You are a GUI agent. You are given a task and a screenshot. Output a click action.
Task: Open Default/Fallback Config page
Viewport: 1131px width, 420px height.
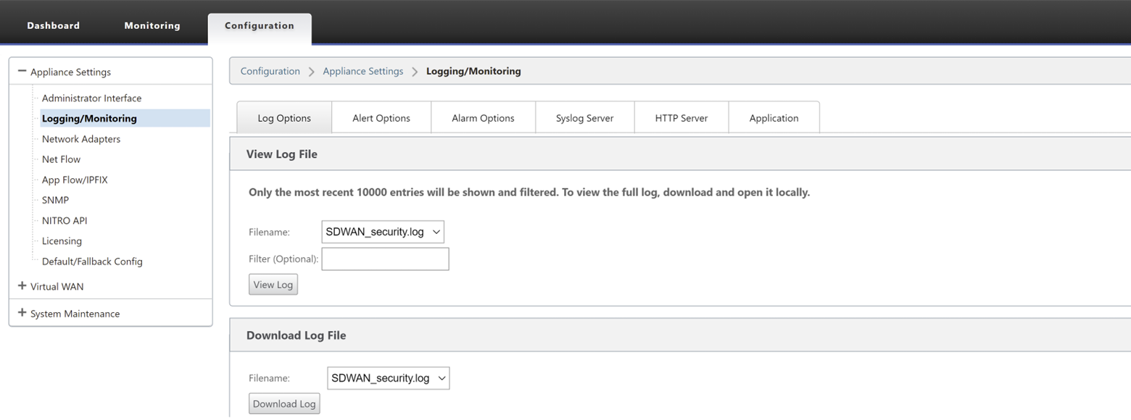[x=92, y=261]
